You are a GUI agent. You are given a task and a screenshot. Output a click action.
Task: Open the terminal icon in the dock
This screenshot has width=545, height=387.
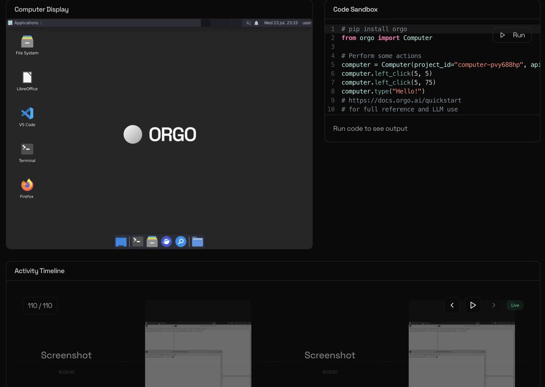point(138,242)
